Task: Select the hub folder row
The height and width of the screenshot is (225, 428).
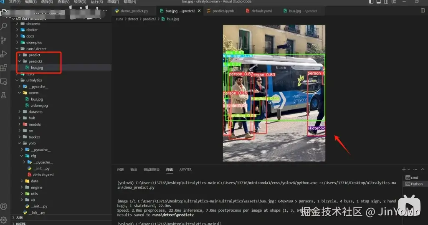Action: [x=61, y=118]
